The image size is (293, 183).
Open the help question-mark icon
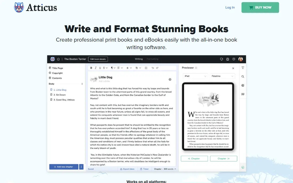[234, 59]
